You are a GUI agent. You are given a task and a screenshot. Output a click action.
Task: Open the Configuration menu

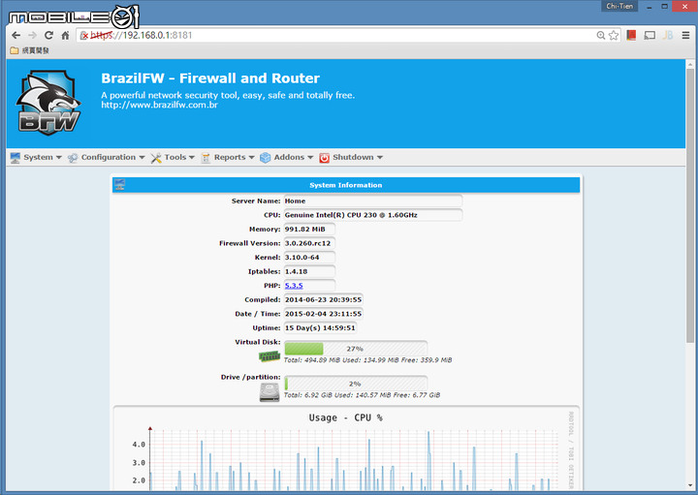tap(107, 158)
